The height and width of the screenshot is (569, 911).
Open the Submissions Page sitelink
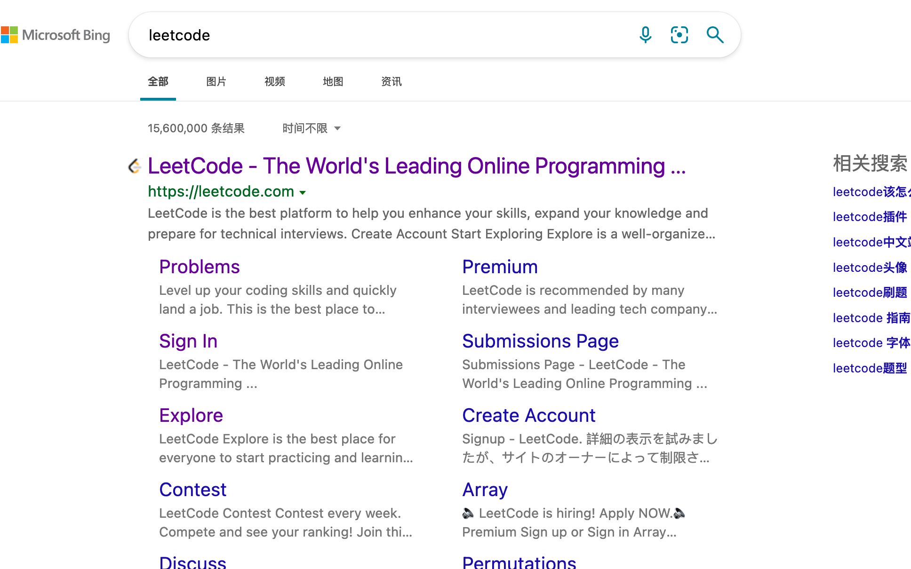[540, 341]
